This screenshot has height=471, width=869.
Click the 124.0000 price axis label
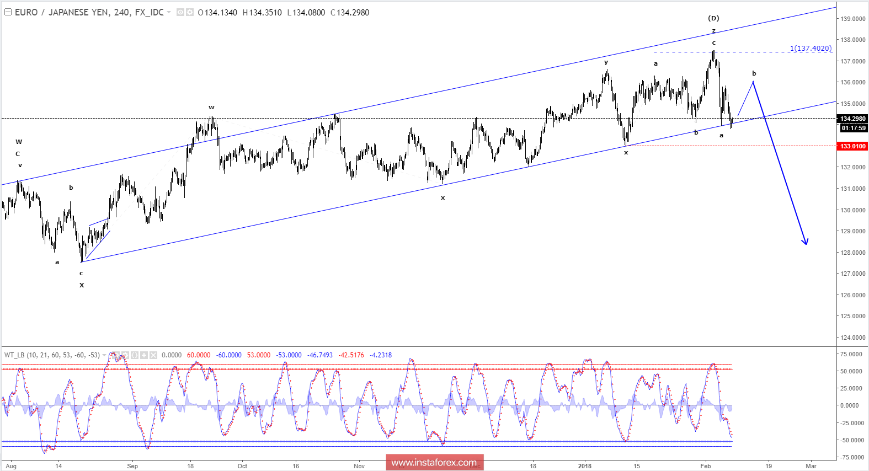click(x=853, y=338)
